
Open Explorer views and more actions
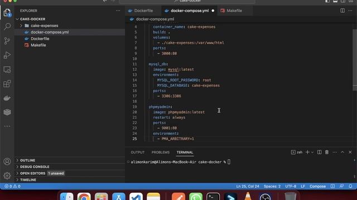118,11
